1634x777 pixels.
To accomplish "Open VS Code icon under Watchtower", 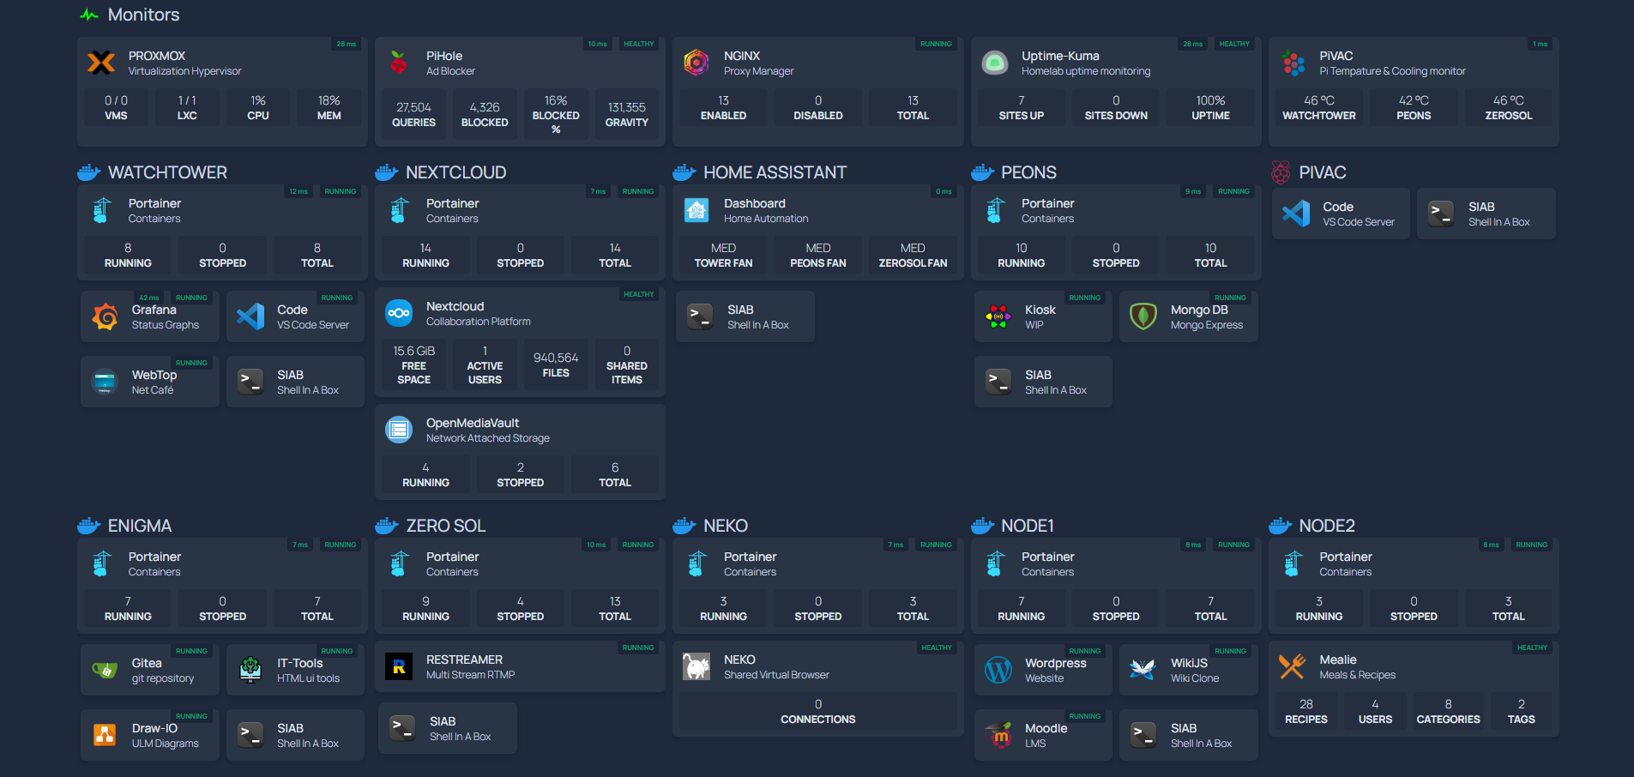I will point(250,316).
